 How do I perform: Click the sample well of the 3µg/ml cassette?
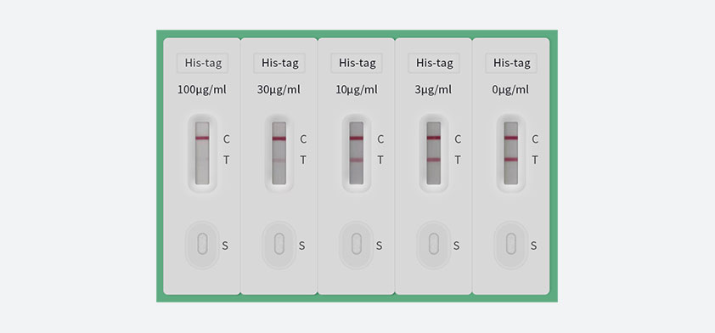[434, 244]
